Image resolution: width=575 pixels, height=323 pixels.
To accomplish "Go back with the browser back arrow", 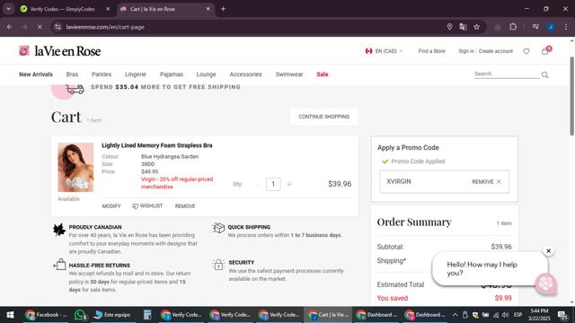I will click(10, 27).
